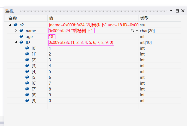Click the s2 value beginning {name=0x009bfa24

tap(94, 25)
